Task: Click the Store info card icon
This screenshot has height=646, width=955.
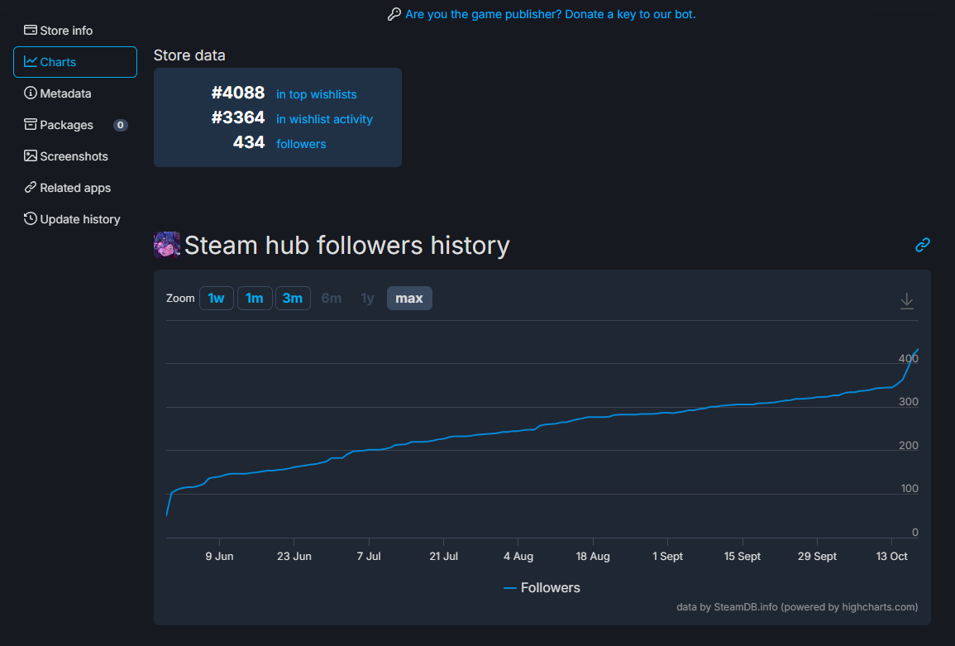Action: coord(31,30)
